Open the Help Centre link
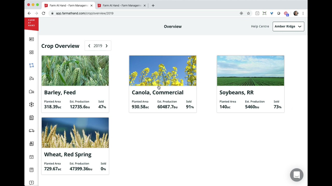This screenshot has width=332, height=186. click(x=260, y=26)
